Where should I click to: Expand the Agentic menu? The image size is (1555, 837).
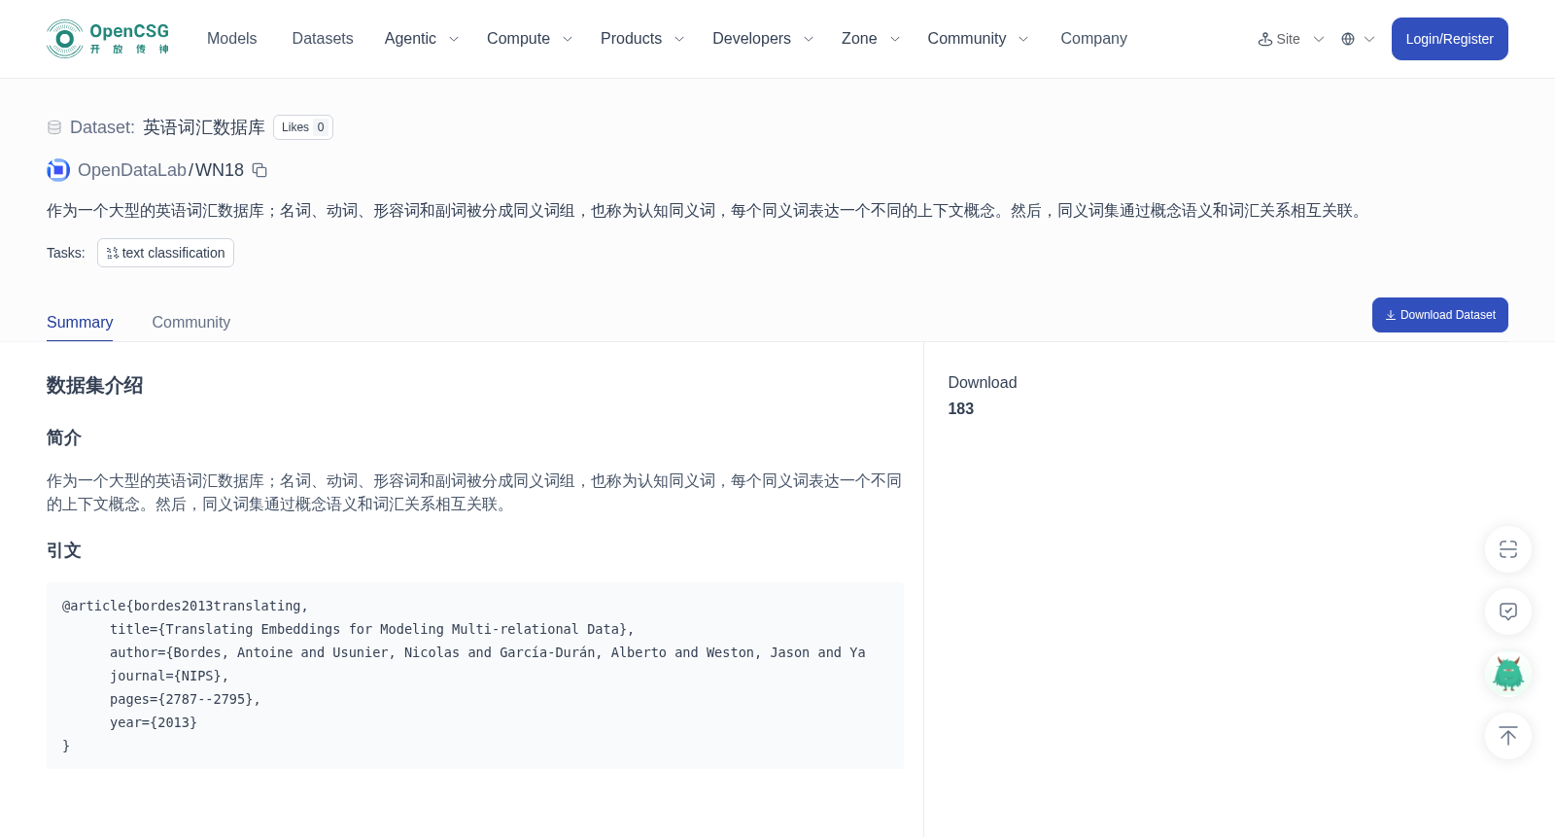coord(421,39)
